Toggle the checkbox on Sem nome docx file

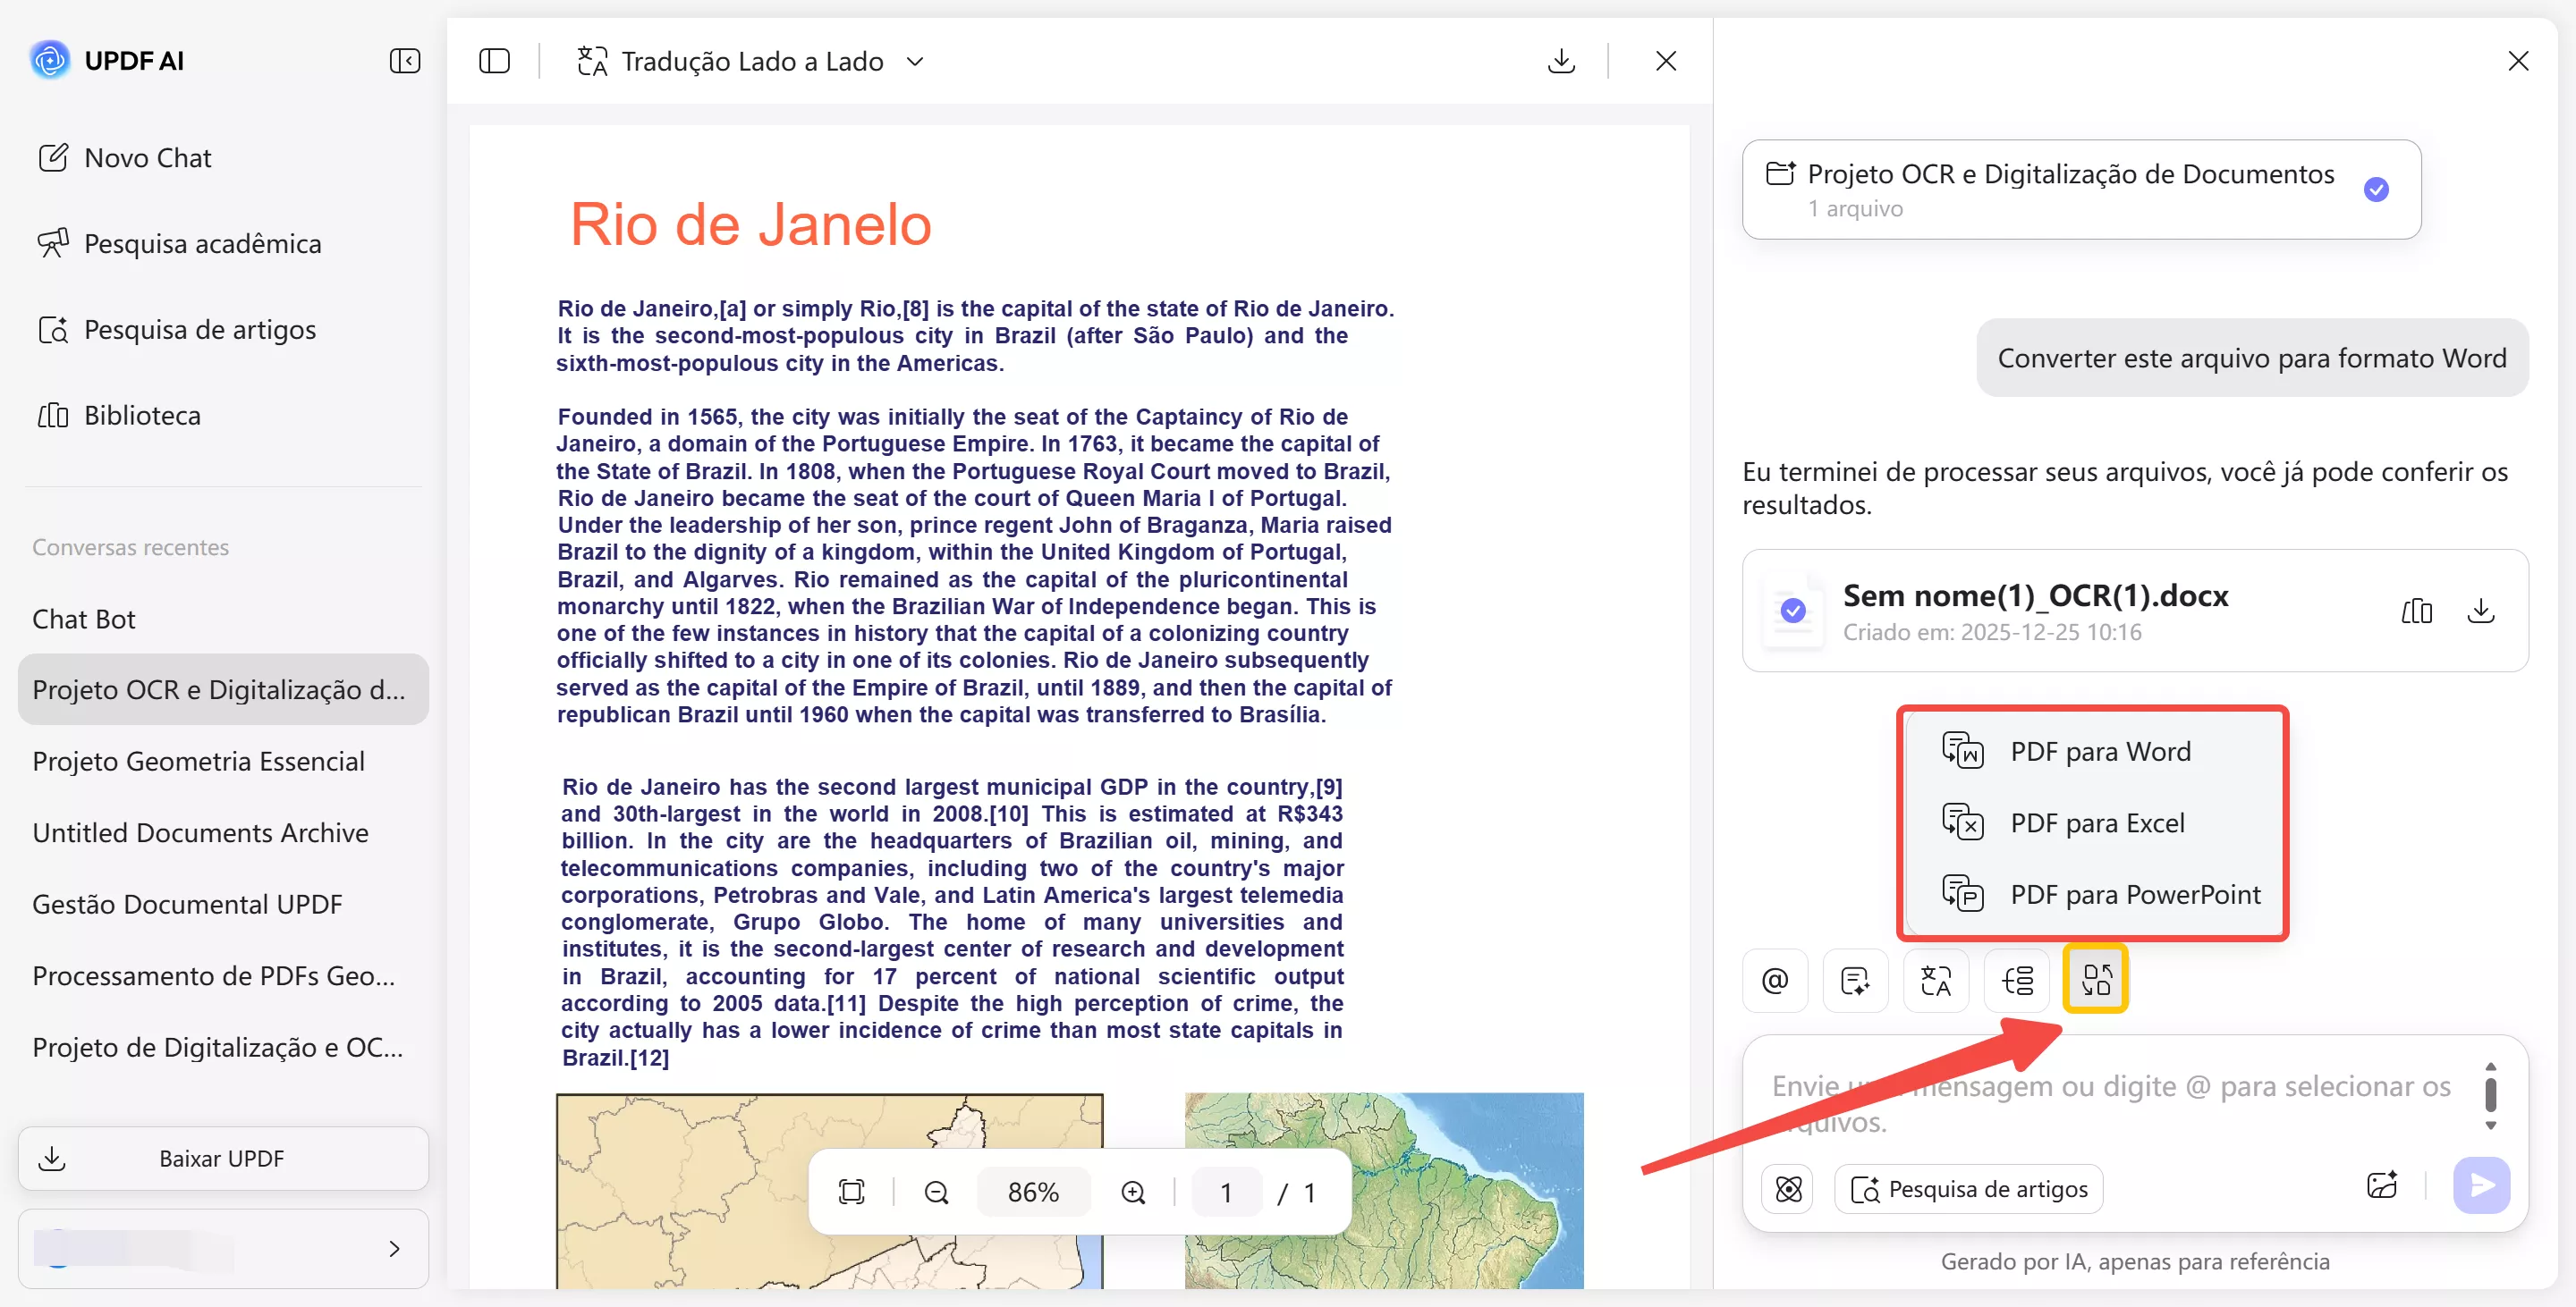1793,611
